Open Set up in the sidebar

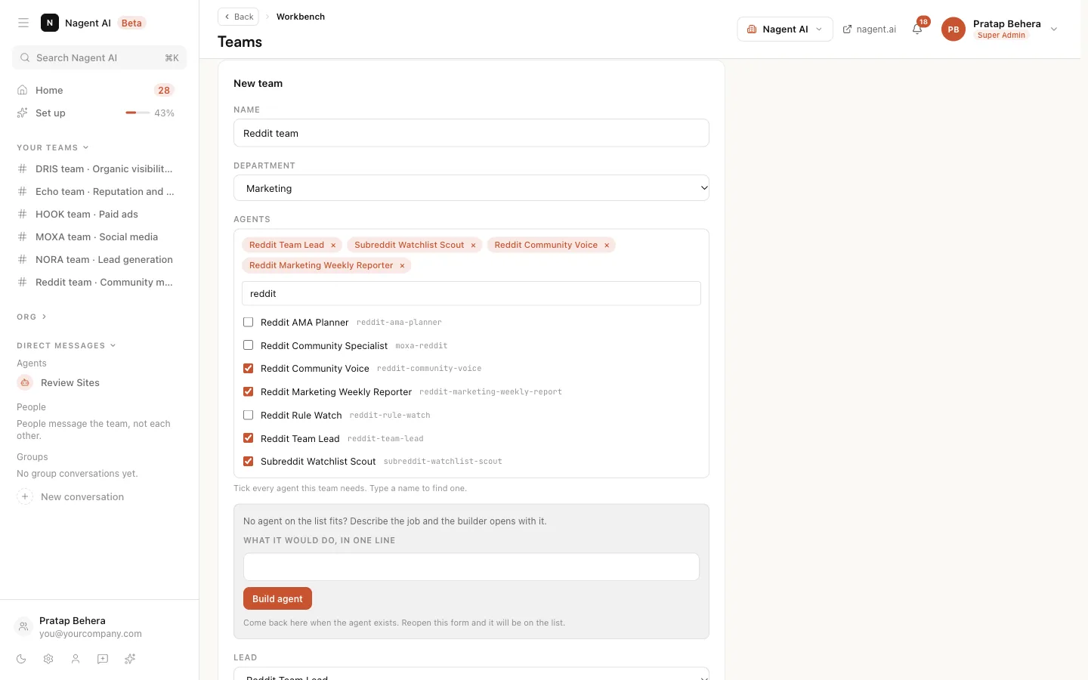click(x=99, y=113)
